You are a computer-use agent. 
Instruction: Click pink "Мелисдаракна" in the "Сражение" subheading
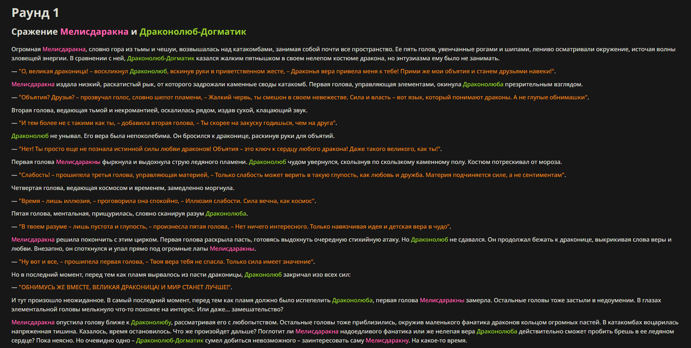94,32
